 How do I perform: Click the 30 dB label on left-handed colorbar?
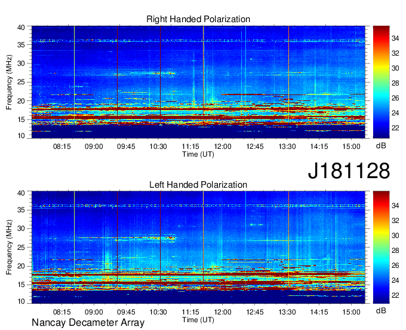coord(395,236)
